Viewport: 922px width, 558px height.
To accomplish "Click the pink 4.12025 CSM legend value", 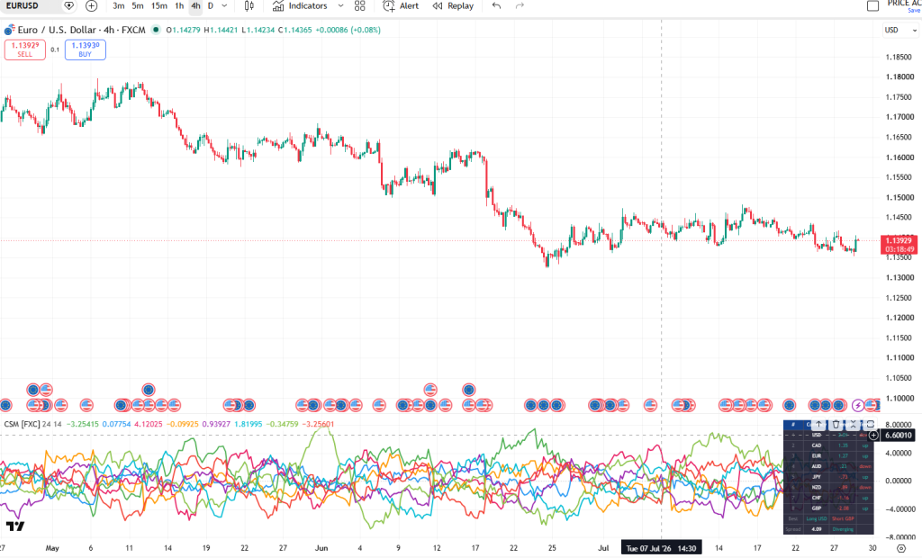I will (149, 424).
